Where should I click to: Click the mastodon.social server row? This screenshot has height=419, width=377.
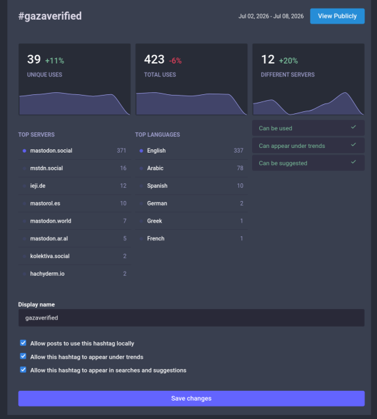pyautogui.click(x=75, y=151)
